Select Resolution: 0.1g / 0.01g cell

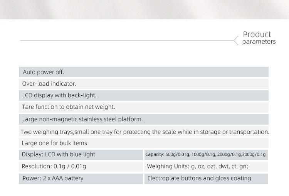(81, 166)
